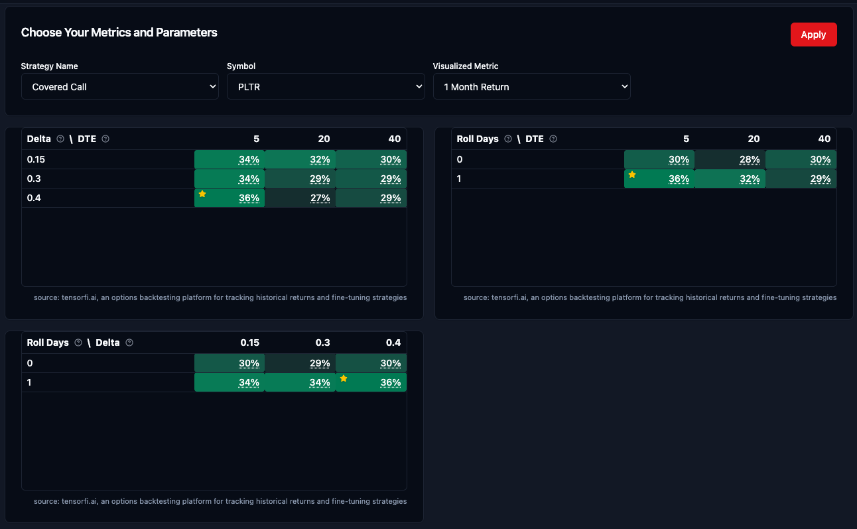Click the DTE help icon in Roll Days \ DTE table
The image size is (857, 529).
point(553,139)
